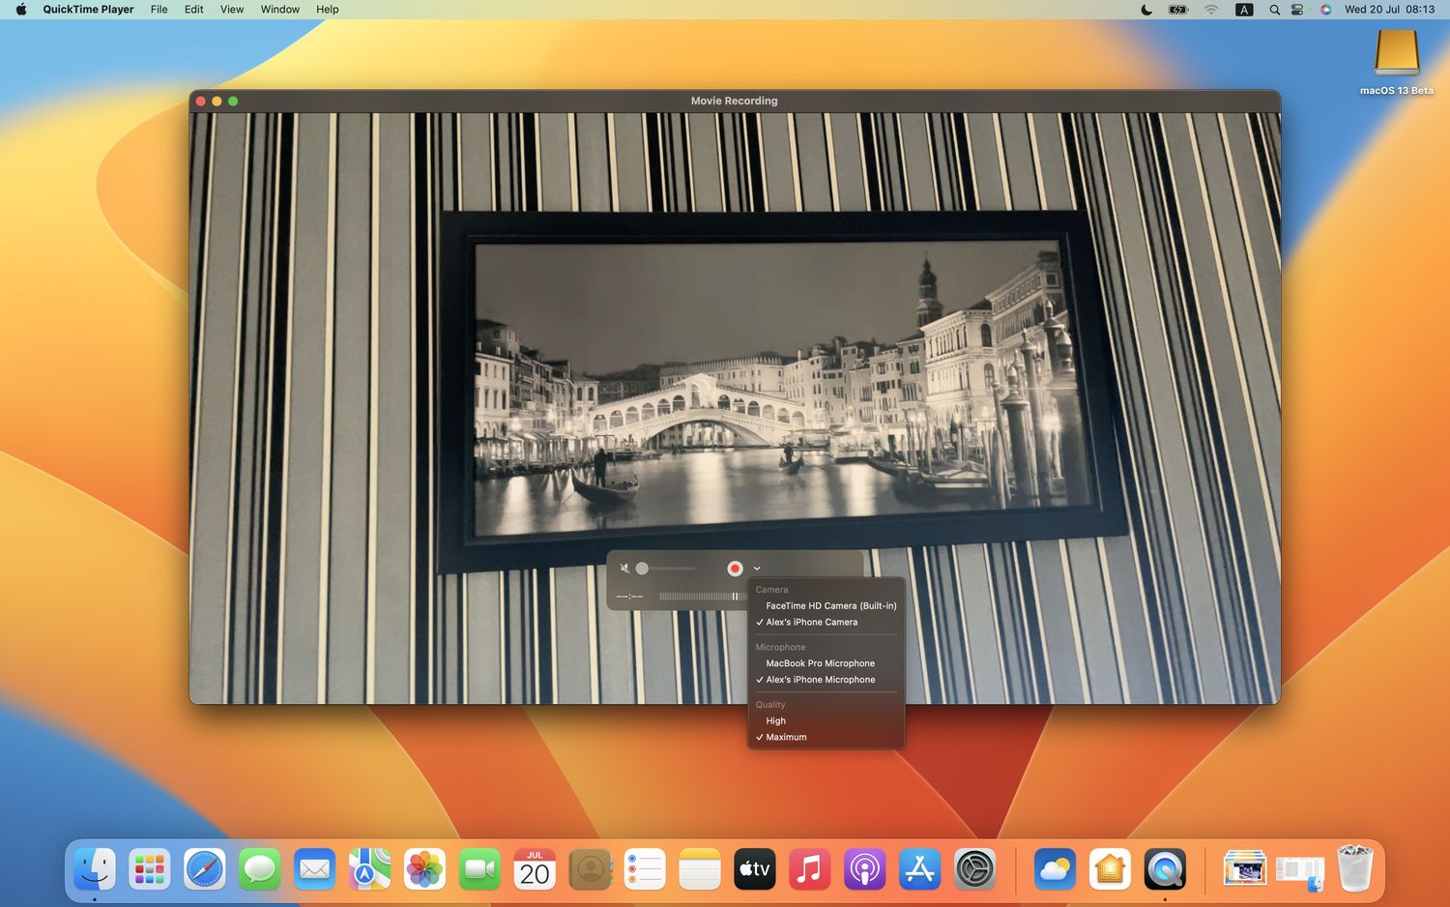
Task: Check the battery status icon
Action: tap(1178, 10)
